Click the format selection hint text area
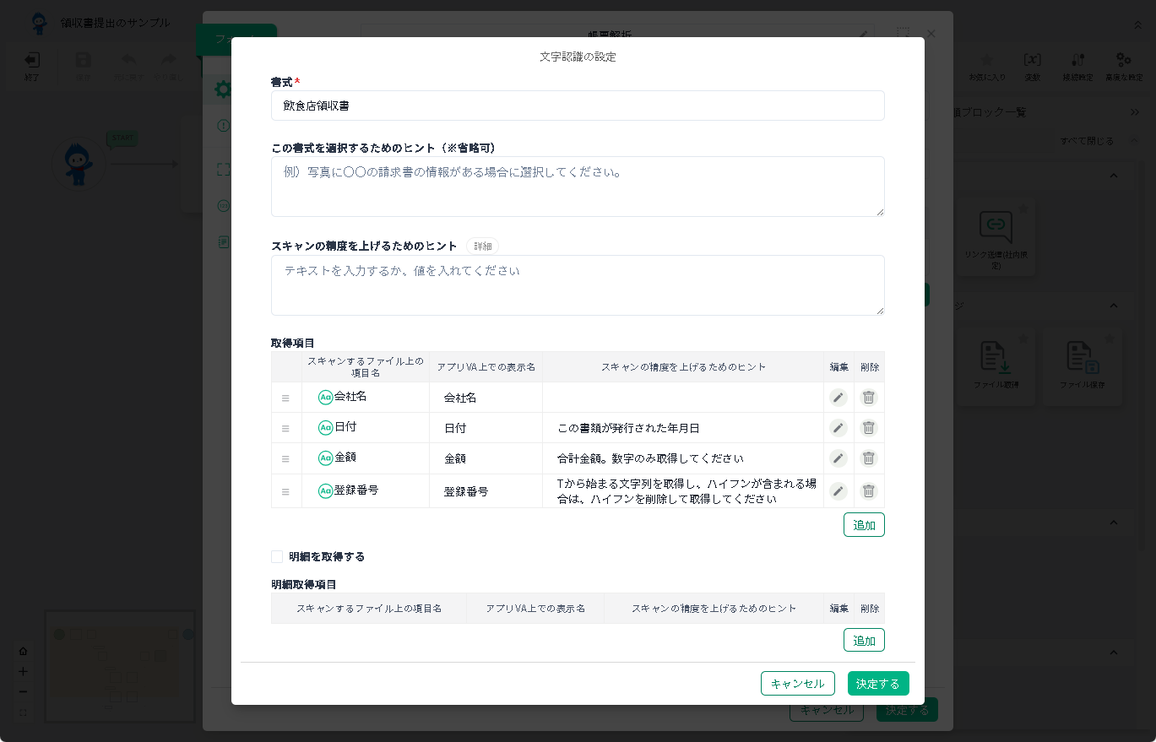Viewport: 1156px width, 742px height. pyautogui.click(x=578, y=187)
